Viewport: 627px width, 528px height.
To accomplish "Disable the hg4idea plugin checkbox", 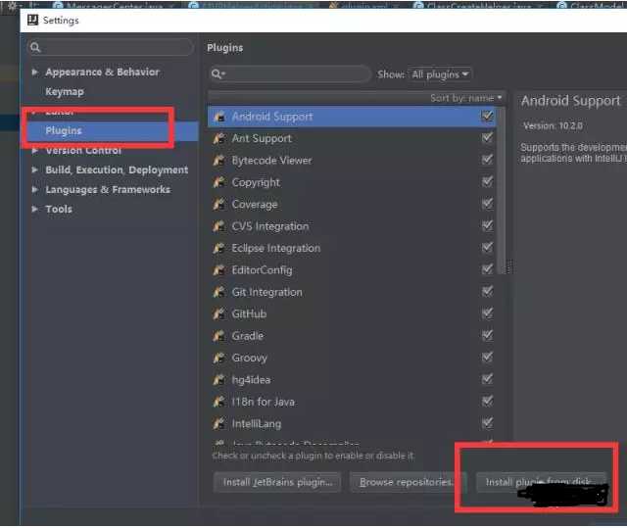I will (x=487, y=379).
